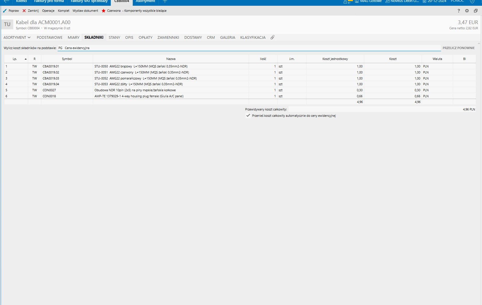Screen dimensions: 482x305
Task: Uncheck Przenieś koszt całkowity automatycznie checkbox
Action: [x=248, y=116]
